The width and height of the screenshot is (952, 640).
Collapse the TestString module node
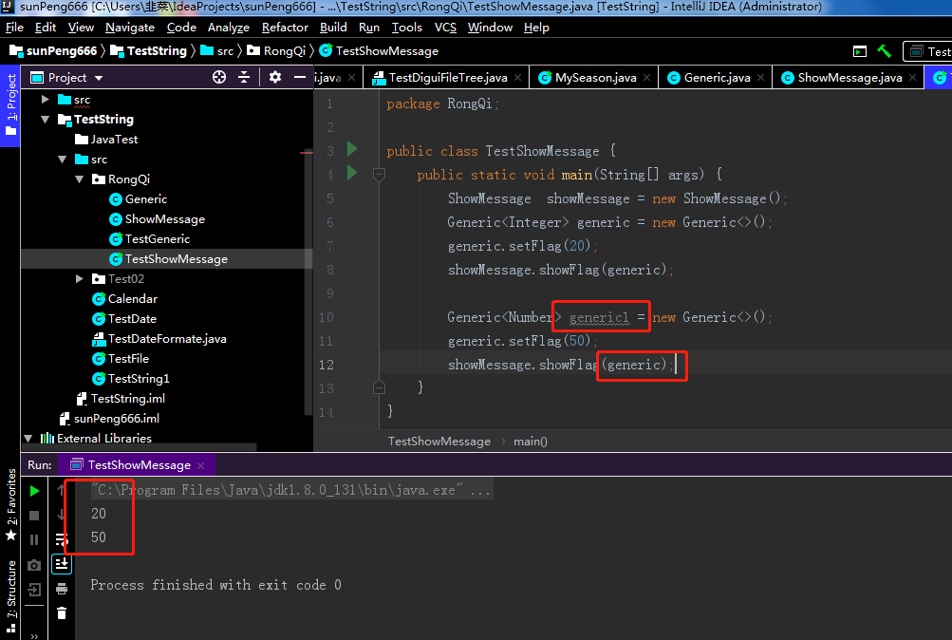coord(46,119)
